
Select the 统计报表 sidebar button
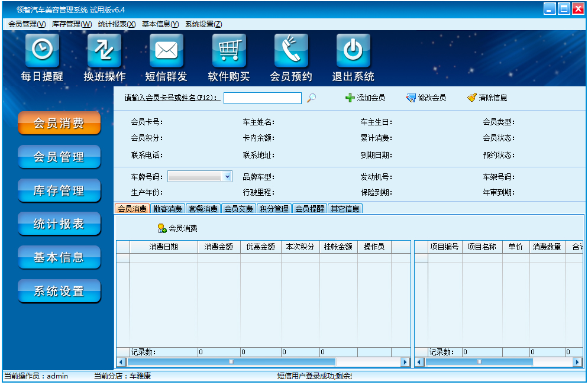coord(59,224)
